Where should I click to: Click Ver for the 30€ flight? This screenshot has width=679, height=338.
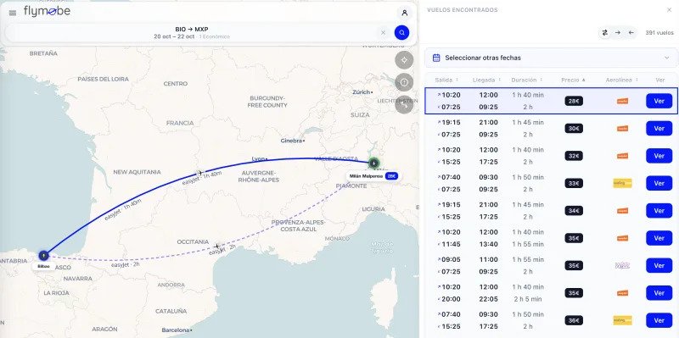click(x=659, y=129)
